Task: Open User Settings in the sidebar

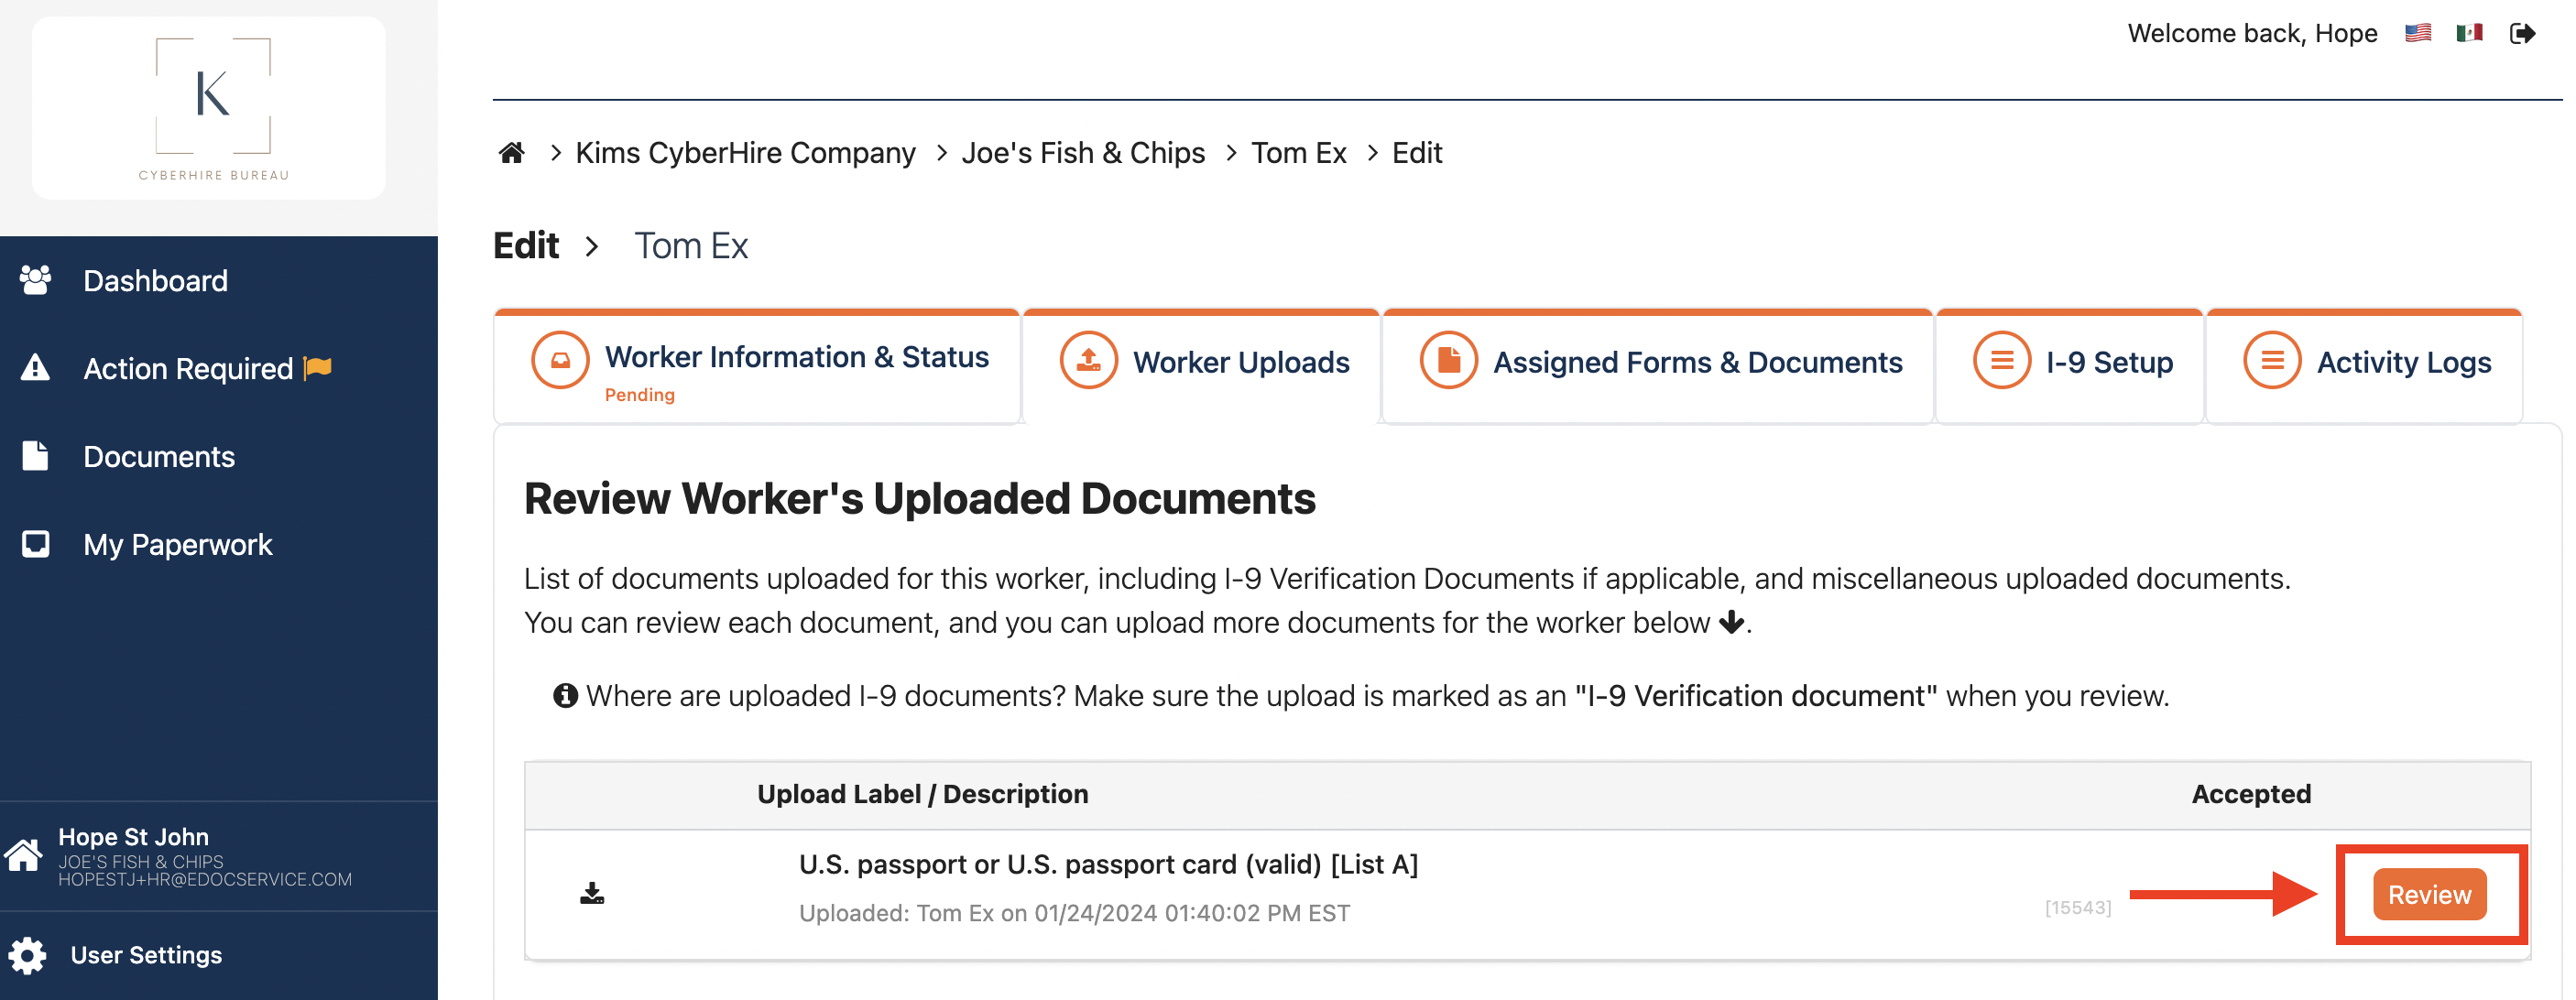Action: tap(146, 955)
